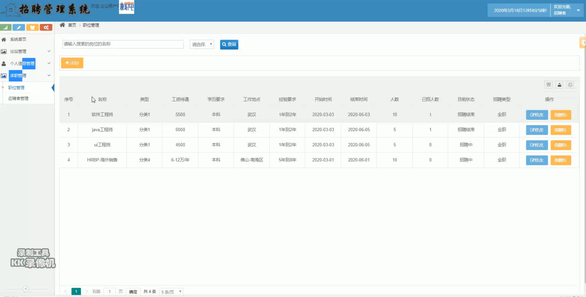Select 职位管理 submenu item
Image resolution: width=586 pixels, height=297 pixels.
click(x=16, y=88)
